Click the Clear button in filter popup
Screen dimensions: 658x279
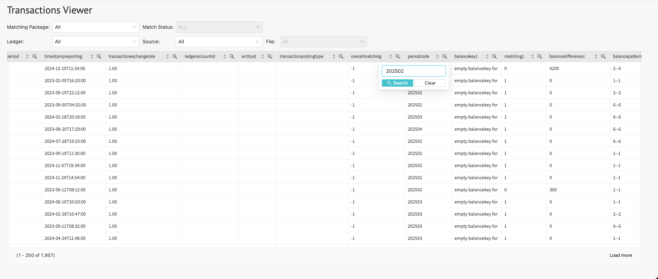tap(430, 83)
